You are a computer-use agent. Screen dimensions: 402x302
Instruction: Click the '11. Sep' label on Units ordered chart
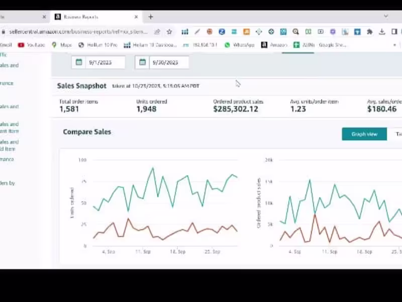(143, 252)
